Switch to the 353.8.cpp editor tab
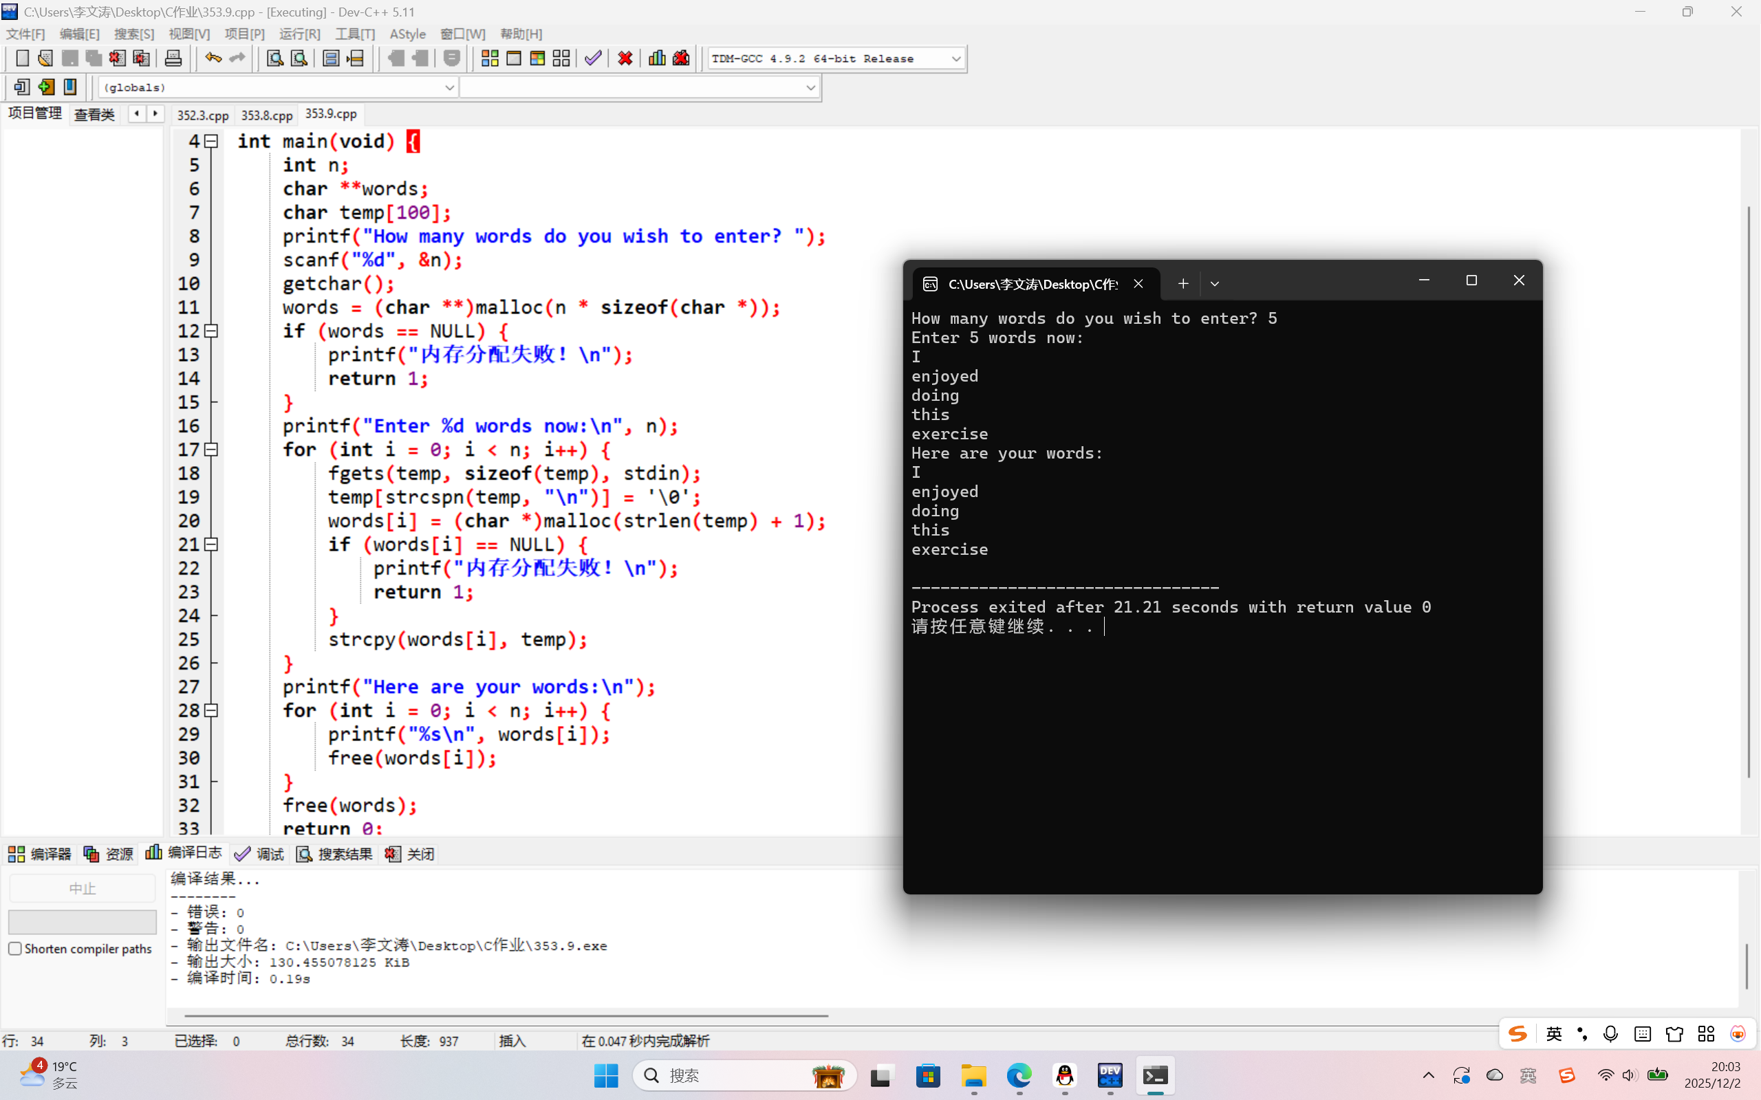This screenshot has height=1100, width=1761. tap(266, 115)
